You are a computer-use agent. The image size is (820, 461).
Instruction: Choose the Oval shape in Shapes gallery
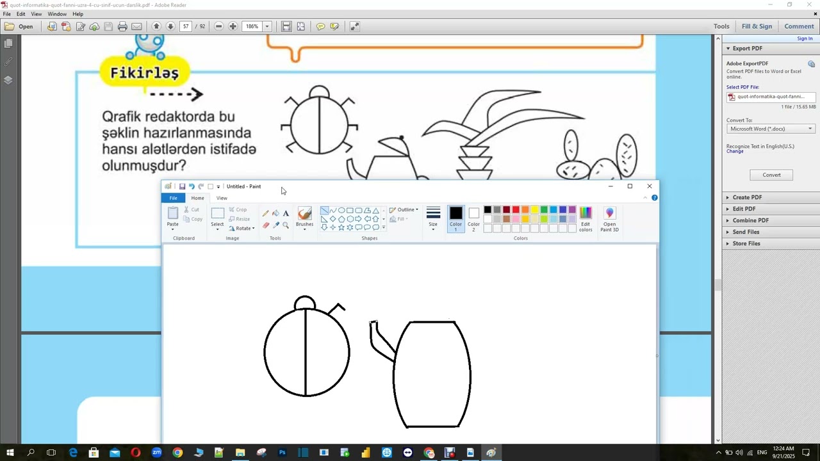click(341, 210)
